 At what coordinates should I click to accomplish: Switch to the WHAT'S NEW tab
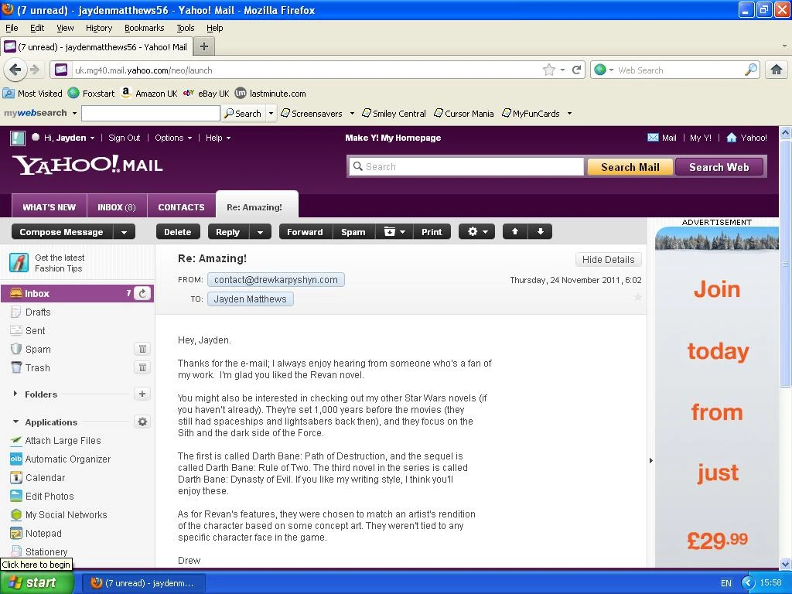point(49,207)
